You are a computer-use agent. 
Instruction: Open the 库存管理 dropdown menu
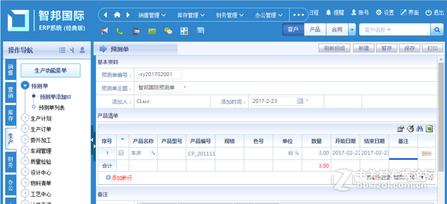pyautogui.click(x=191, y=15)
